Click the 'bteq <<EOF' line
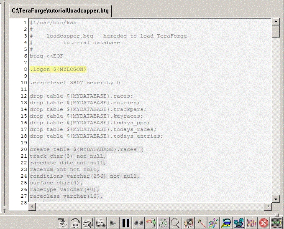 46,56
